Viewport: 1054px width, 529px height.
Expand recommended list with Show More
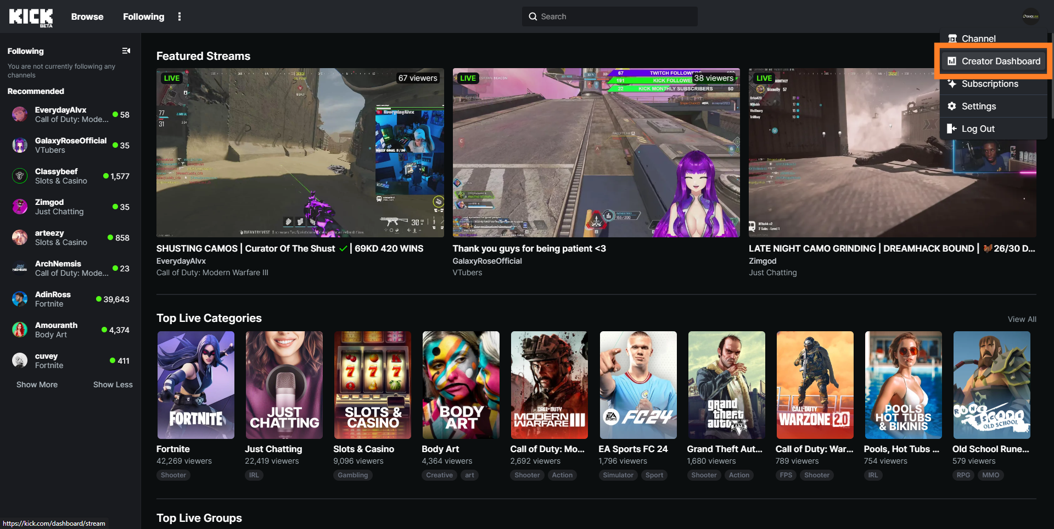(x=37, y=385)
